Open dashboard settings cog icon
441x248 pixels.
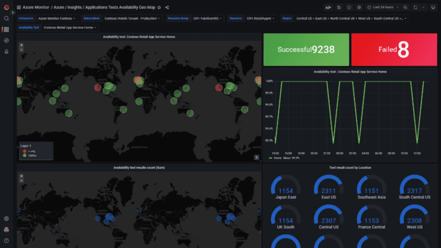[x=359, y=7]
